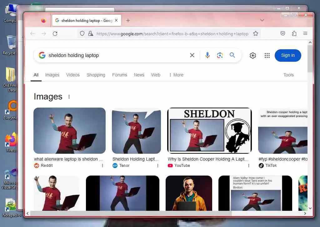Screen dimensions: 320x227
Task: Click horizontal scrollbar left arrow
Action: coord(27,213)
